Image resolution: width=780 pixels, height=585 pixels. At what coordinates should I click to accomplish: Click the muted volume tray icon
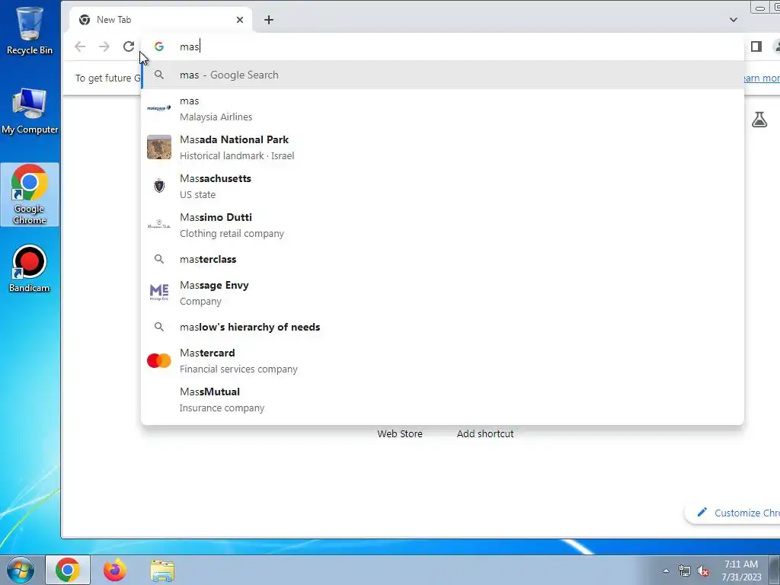[x=703, y=571]
